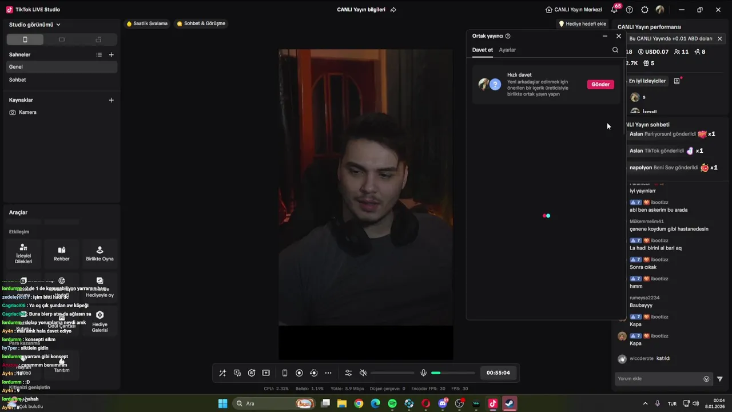
Task: Add a new source with Kaynaklar plus
Action: [112, 100]
